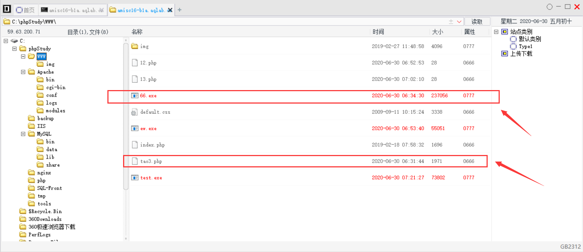The width and height of the screenshot is (583, 252).
Task: Open the tao3.php file icon
Action: [134, 161]
